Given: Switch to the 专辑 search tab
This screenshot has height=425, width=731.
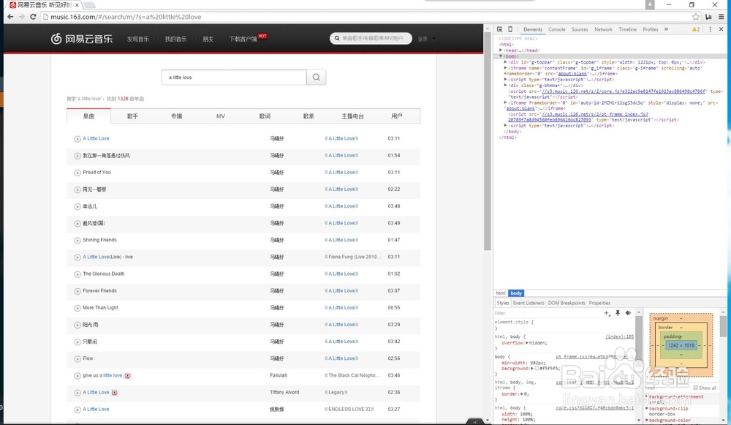Looking at the screenshot, I should coord(177,116).
